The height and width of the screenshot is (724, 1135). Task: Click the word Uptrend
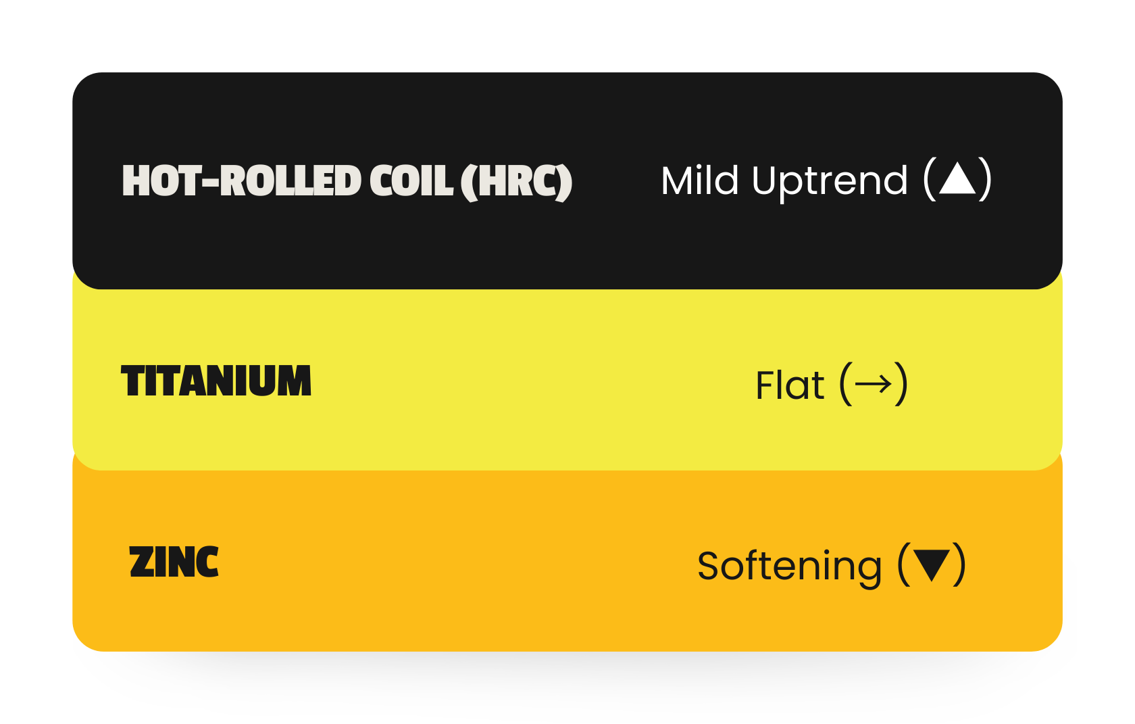tap(830, 181)
